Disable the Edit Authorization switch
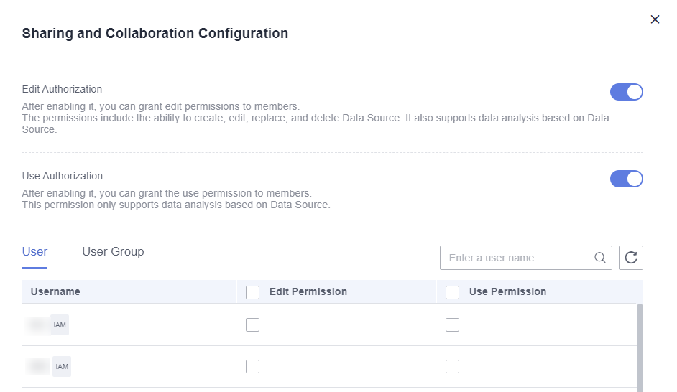 626,92
